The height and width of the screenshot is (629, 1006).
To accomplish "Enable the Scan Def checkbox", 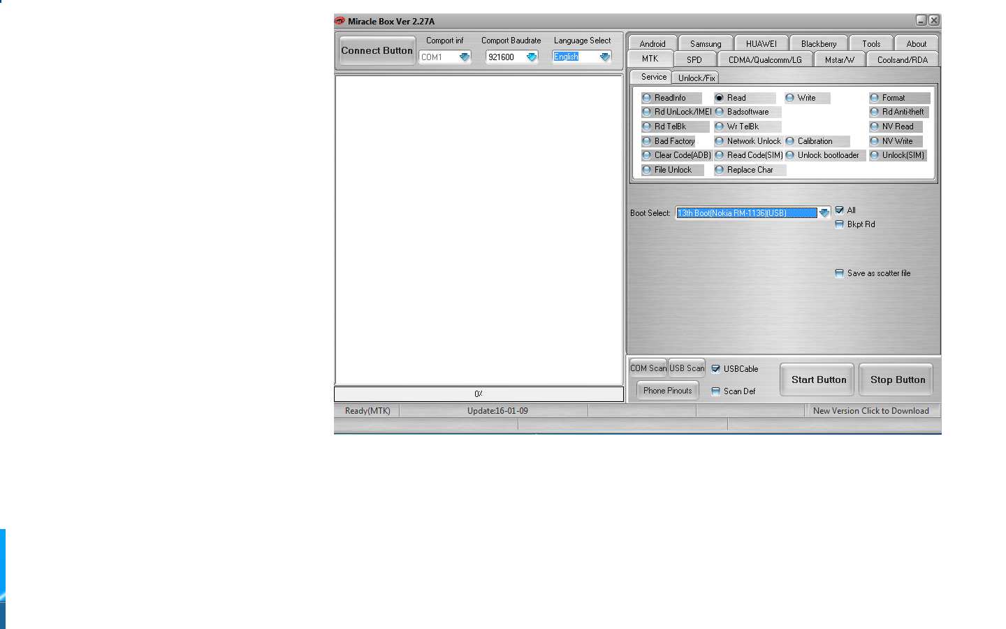I will tap(716, 391).
